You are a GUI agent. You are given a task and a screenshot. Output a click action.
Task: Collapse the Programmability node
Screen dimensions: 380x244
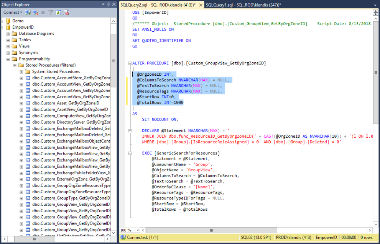coord(8,59)
